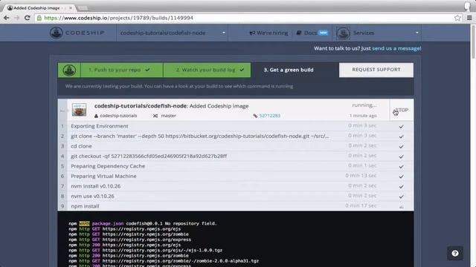Select the Added Codeship image browser tab
The height and width of the screenshot is (267, 476).
click(36, 8)
